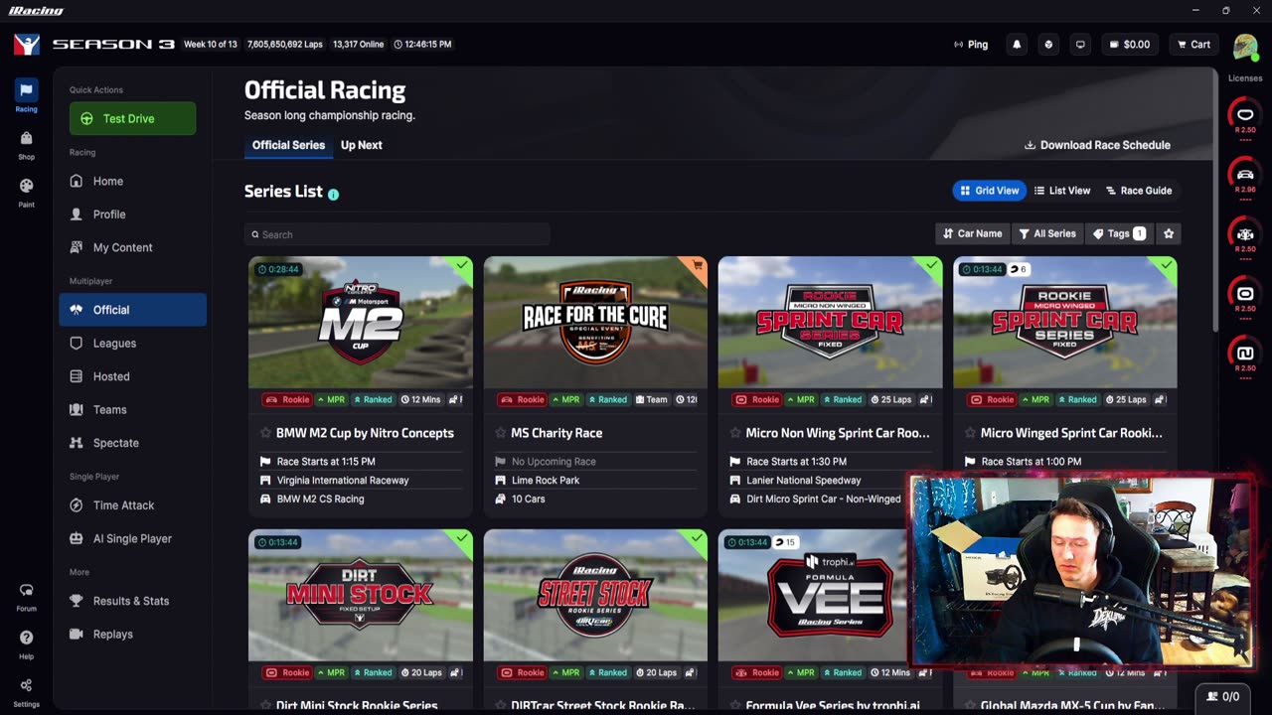Toggle favorites filter star button
This screenshot has width=1272, height=715.
click(x=1169, y=233)
